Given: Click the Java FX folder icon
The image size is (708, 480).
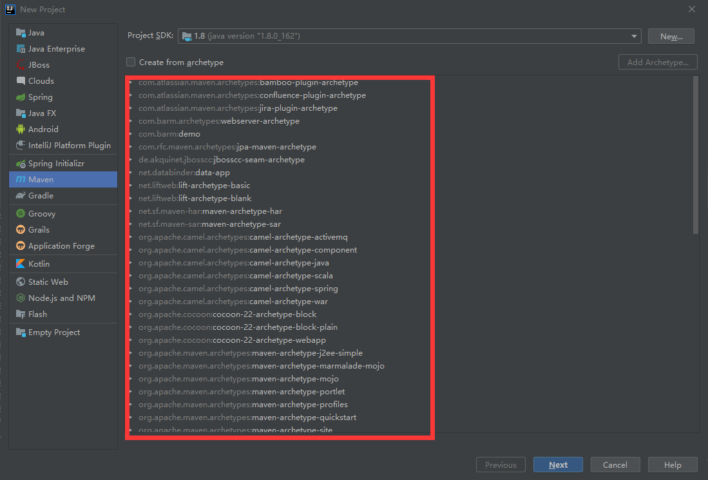Looking at the screenshot, I should click(21, 113).
